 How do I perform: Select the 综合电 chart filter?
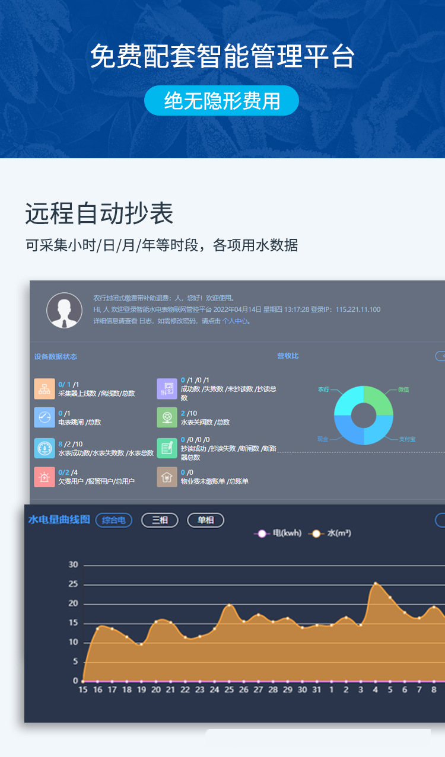click(113, 520)
